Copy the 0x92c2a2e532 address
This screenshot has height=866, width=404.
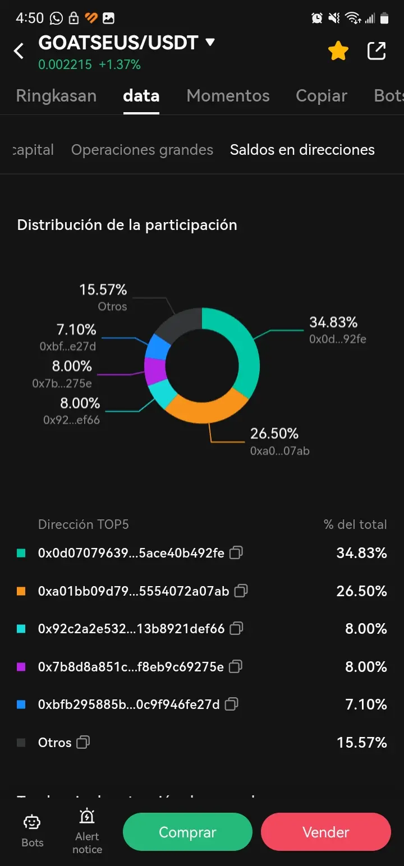tap(237, 628)
